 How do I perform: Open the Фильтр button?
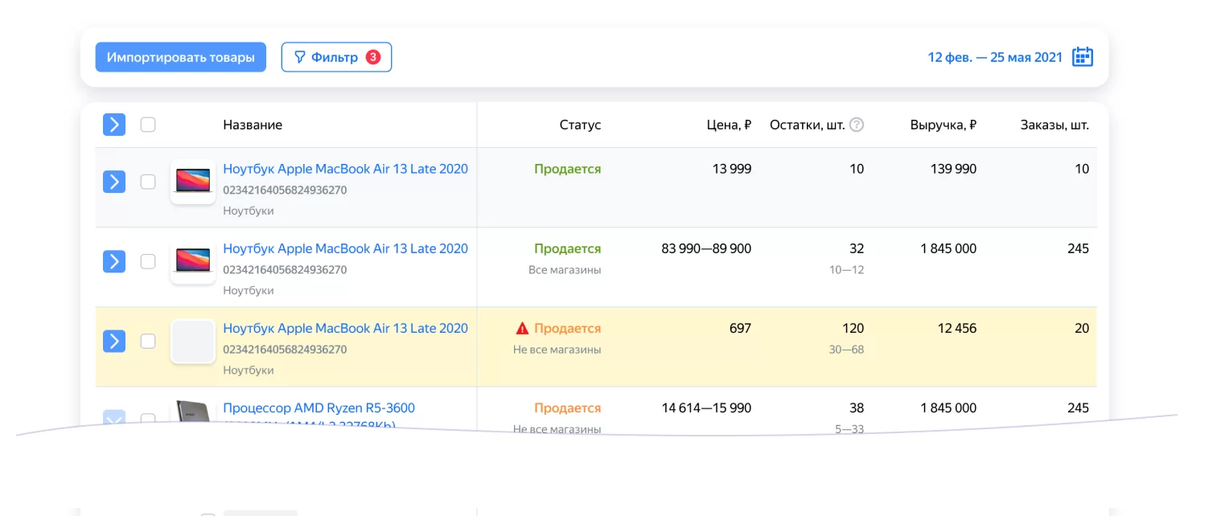click(336, 57)
